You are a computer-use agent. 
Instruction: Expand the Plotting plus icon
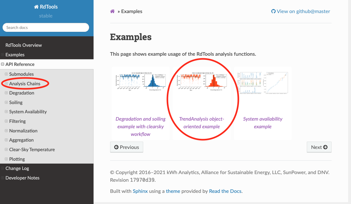[6, 159]
